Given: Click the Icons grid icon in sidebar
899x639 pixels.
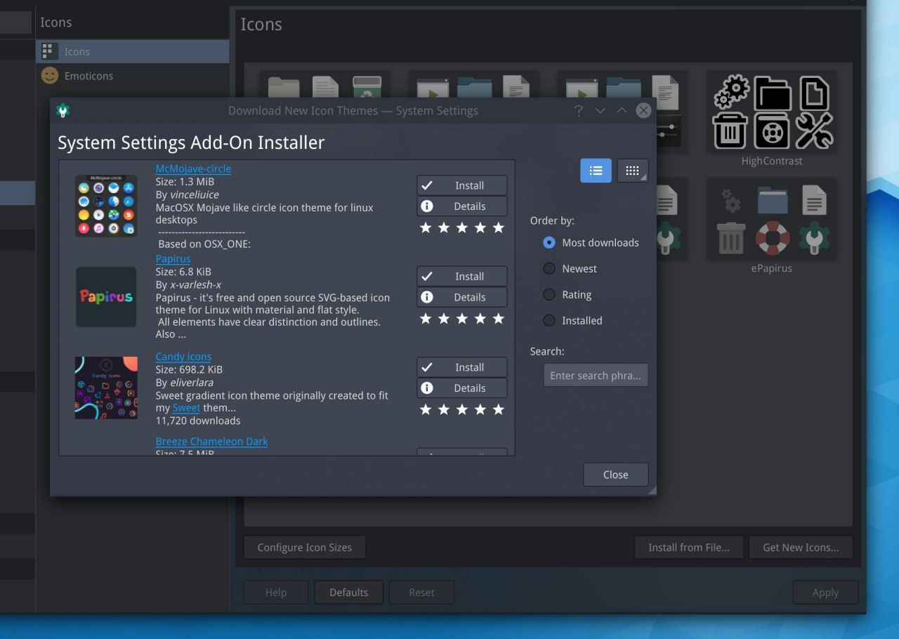Looking at the screenshot, I should [48, 51].
